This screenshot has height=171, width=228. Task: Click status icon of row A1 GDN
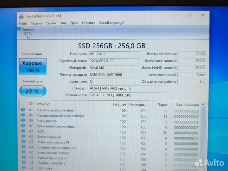point(23,131)
